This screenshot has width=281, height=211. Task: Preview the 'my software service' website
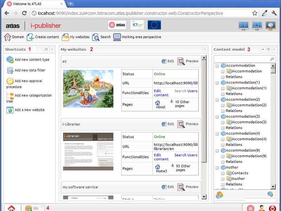coord(188,187)
